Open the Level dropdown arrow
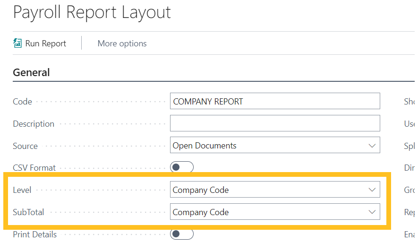Image resolution: width=418 pixels, height=243 pixels. tap(372, 190)
